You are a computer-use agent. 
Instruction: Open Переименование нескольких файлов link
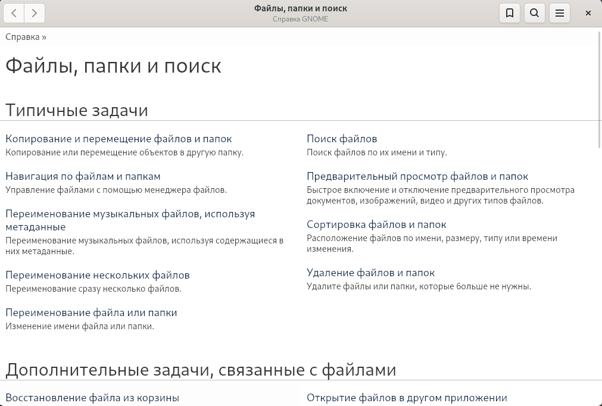[97, 275]
